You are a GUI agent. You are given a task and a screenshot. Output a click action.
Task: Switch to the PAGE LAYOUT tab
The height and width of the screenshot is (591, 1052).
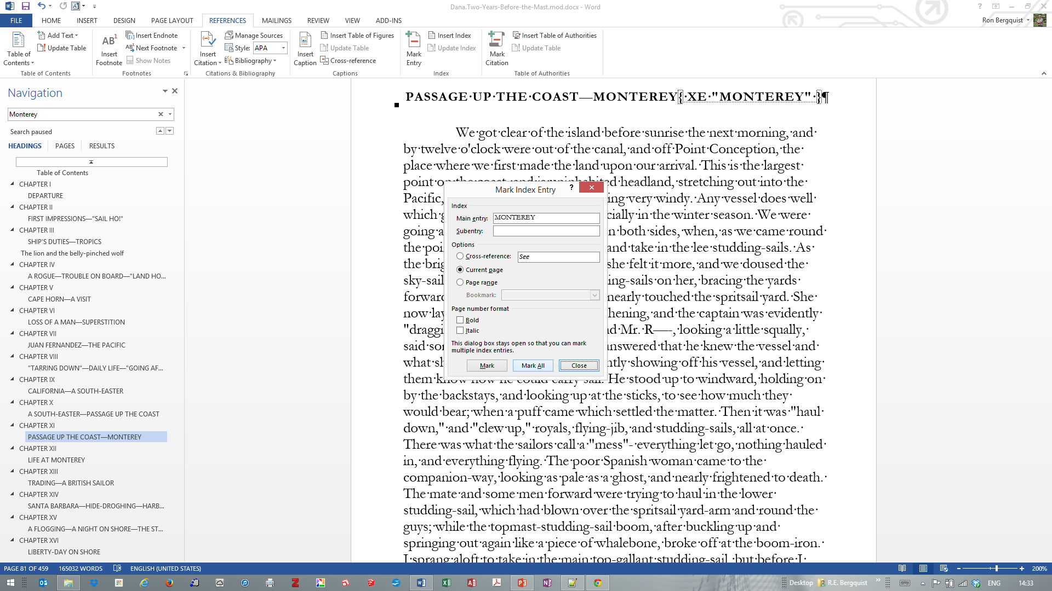click(x=172, y=21)
